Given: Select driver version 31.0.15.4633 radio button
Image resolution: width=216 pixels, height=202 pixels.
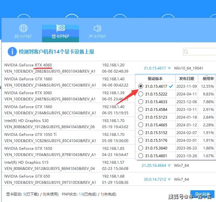Looking at the screenshot, I should [x=141, y=102].
